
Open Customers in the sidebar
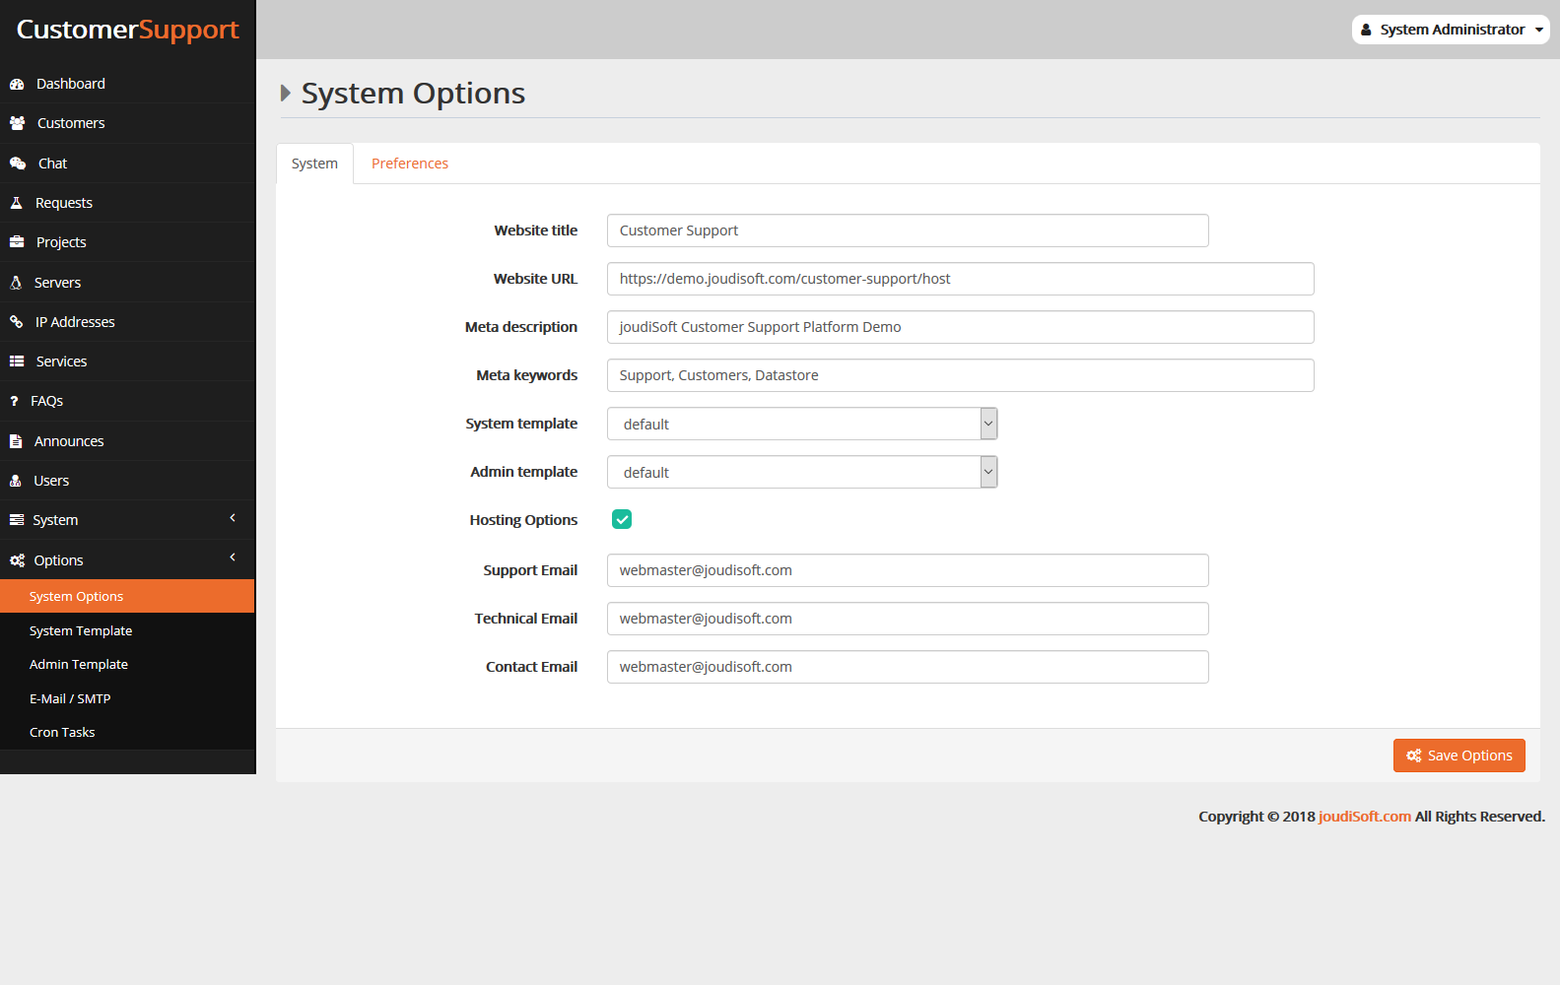click(x=127, y=123)
